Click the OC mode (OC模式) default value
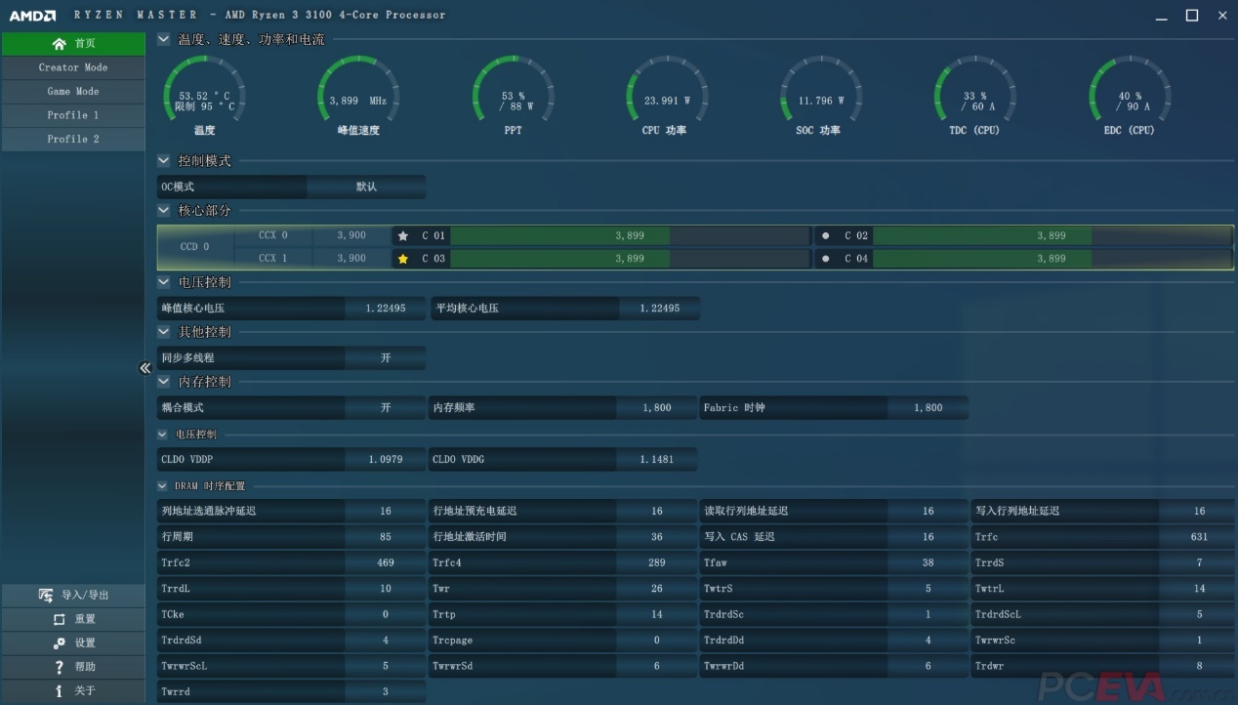Screen dimensions: 1238x705 366,187
